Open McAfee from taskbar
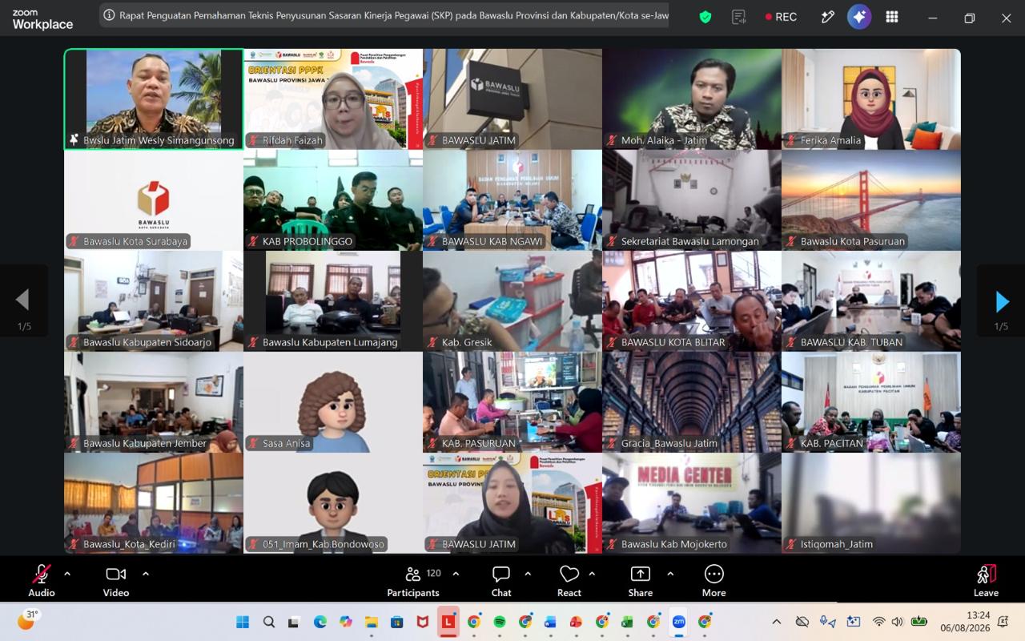 pos(422,622)
